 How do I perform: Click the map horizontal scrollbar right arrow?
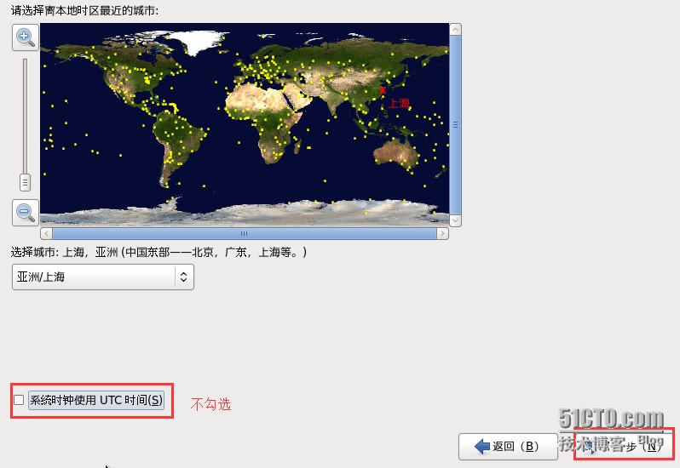click(x=442, y=233)
